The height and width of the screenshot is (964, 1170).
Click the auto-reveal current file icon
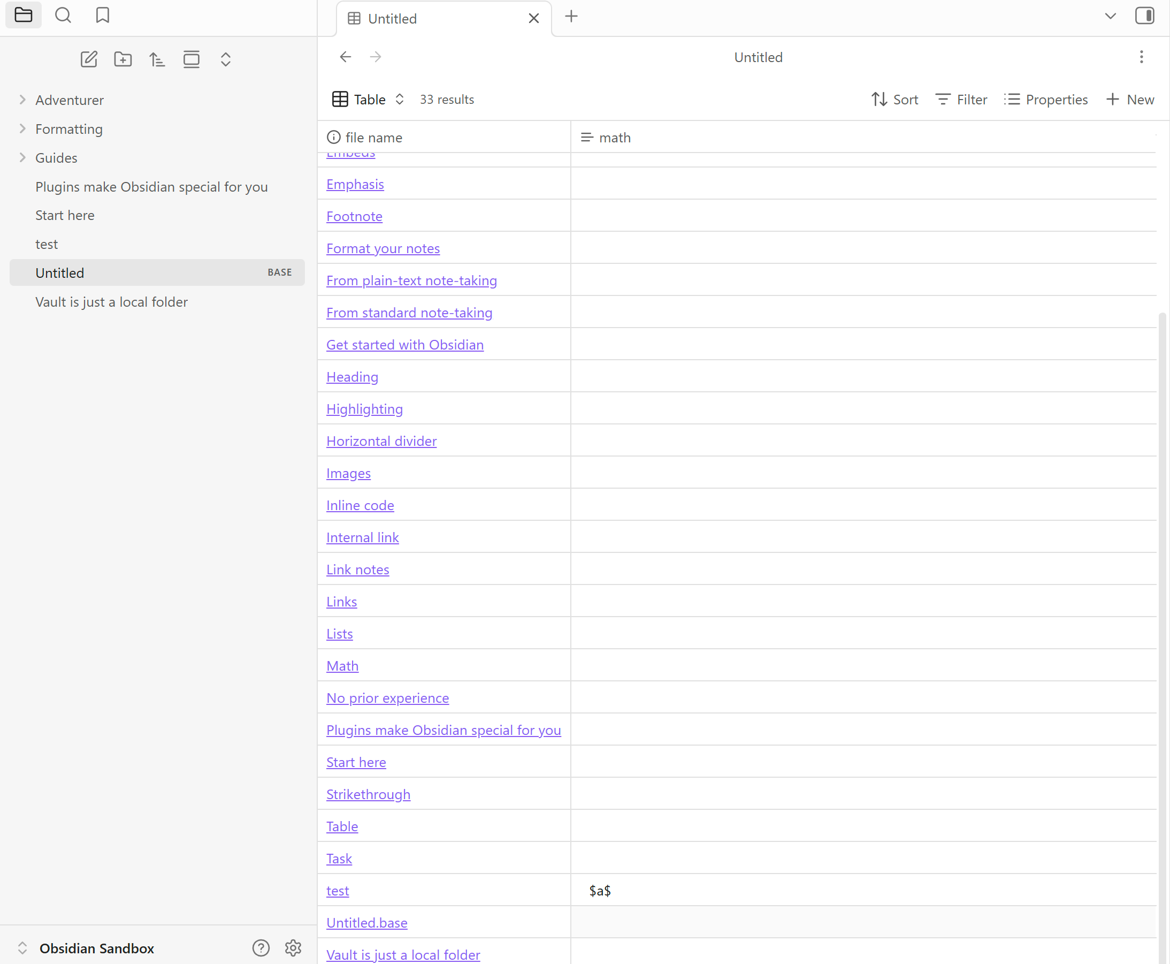[x=191, y=59]
